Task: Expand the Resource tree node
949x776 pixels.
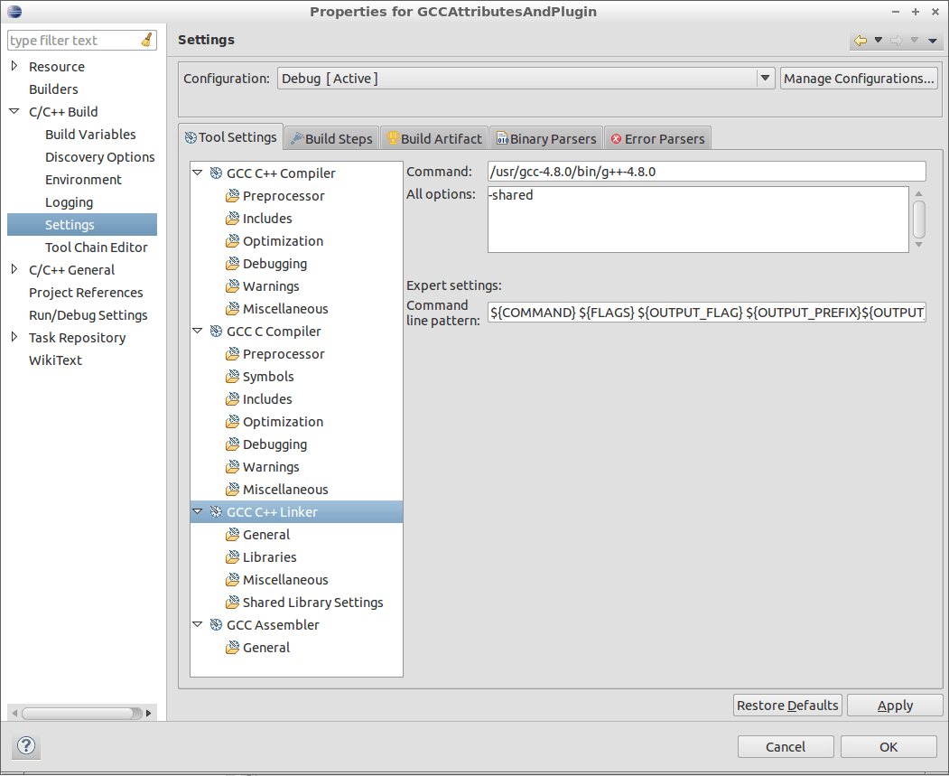Action: coord(14,65)
